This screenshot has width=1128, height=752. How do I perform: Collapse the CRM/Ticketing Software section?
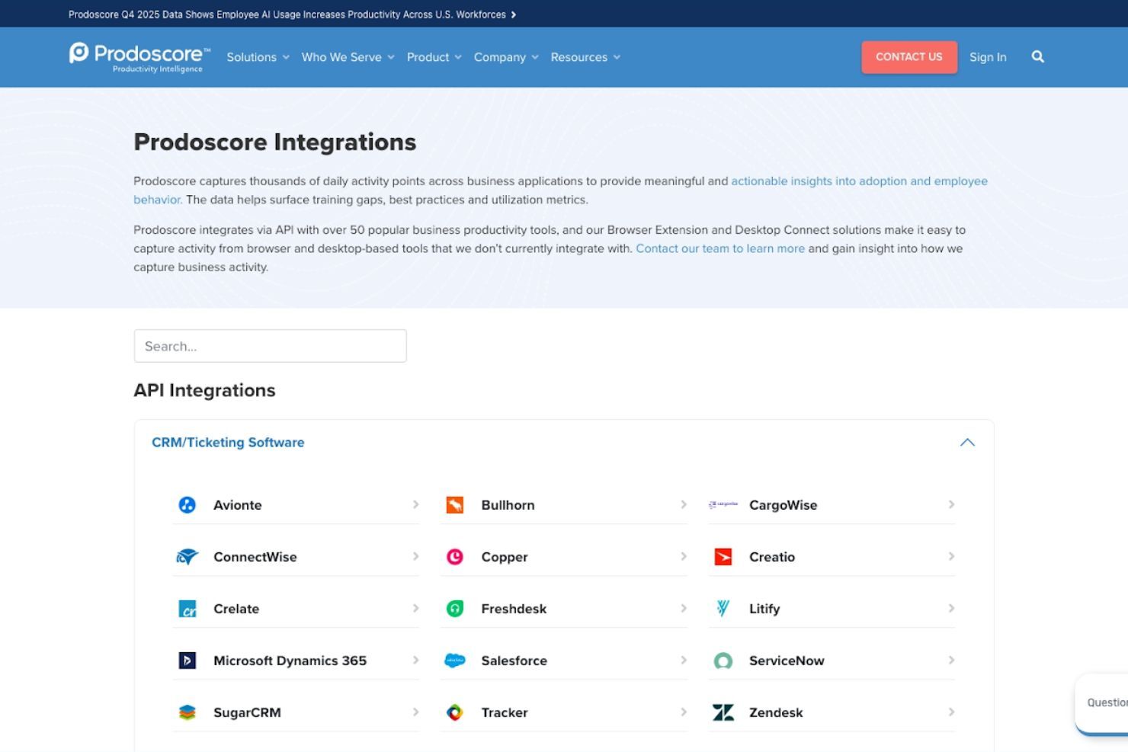(x=967, y=442)
